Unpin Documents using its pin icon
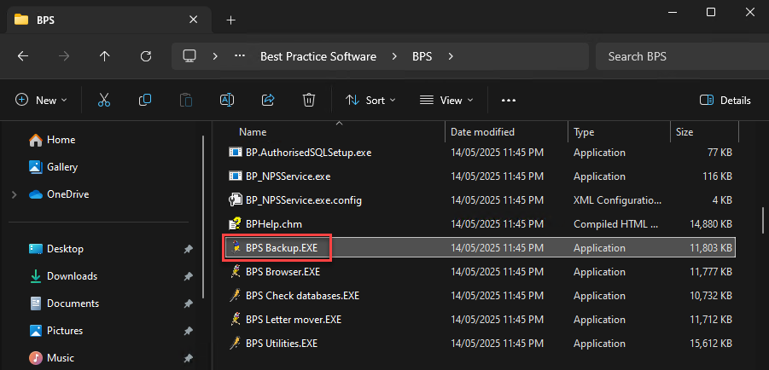Viewport: 769px width, 370px height. point(188,304)
